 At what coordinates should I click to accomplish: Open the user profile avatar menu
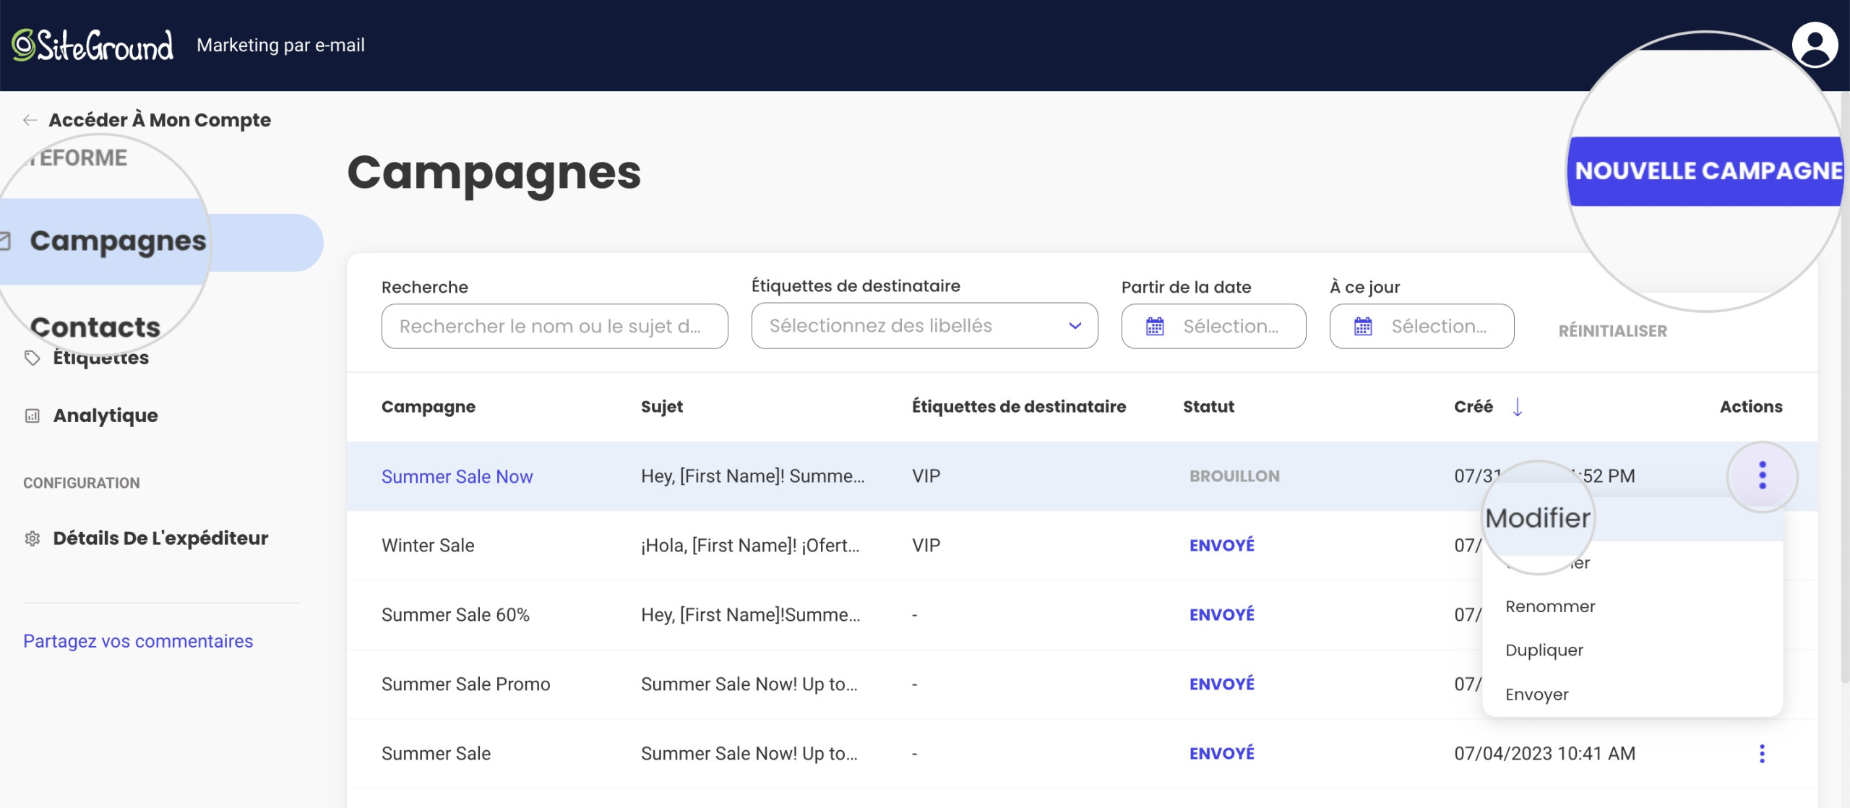click(1815, 45)
